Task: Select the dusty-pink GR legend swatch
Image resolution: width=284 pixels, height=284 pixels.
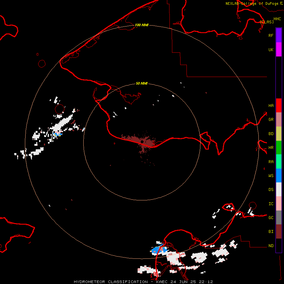Action: [279, 120]
